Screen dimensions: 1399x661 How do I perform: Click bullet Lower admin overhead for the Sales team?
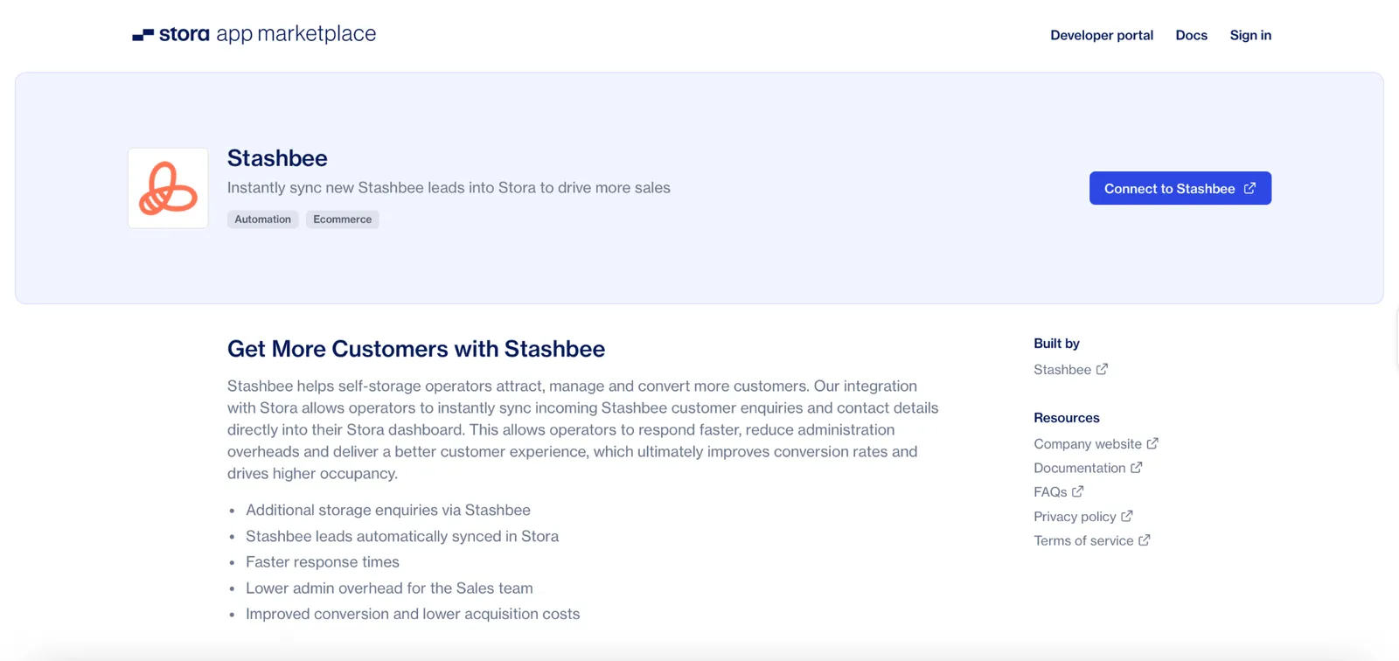click(389, 588)
